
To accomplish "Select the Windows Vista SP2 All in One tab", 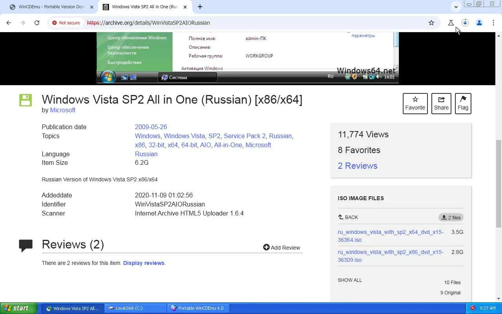I will coord(145,7).
